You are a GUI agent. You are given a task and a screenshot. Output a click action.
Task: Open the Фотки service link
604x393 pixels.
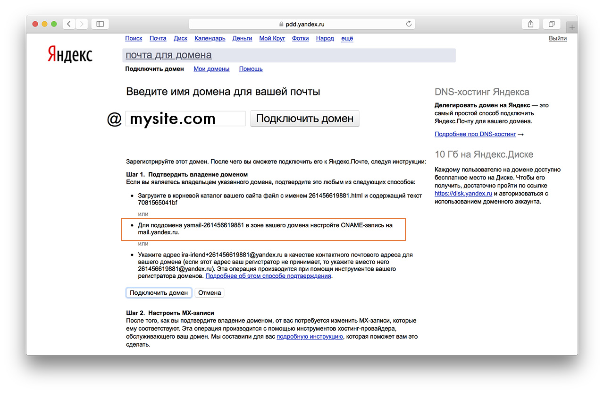(x=301, y=38)
